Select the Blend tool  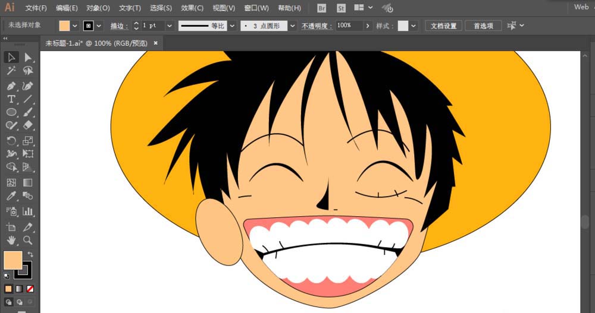pyautogui.click(x=28, y=196)
